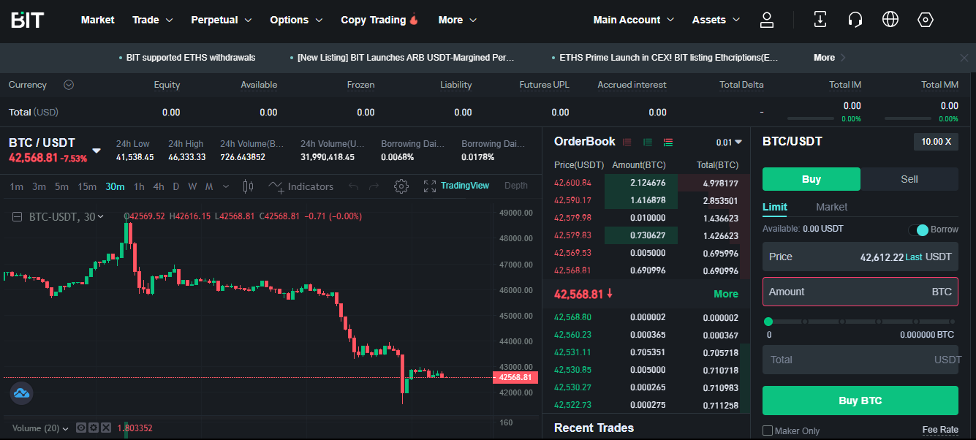Open Volume indicator settings gear
Screen dimensions: 976x440
click(94, 428)
